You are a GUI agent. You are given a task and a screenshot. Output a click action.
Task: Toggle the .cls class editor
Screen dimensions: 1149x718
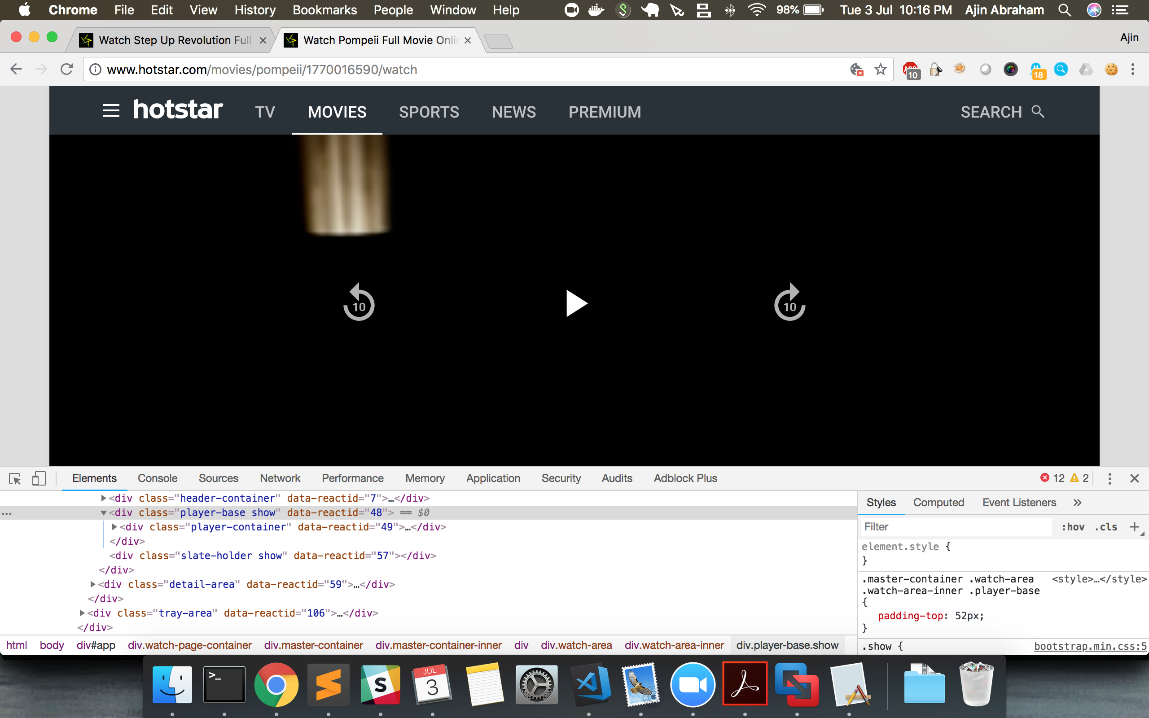1106,527
